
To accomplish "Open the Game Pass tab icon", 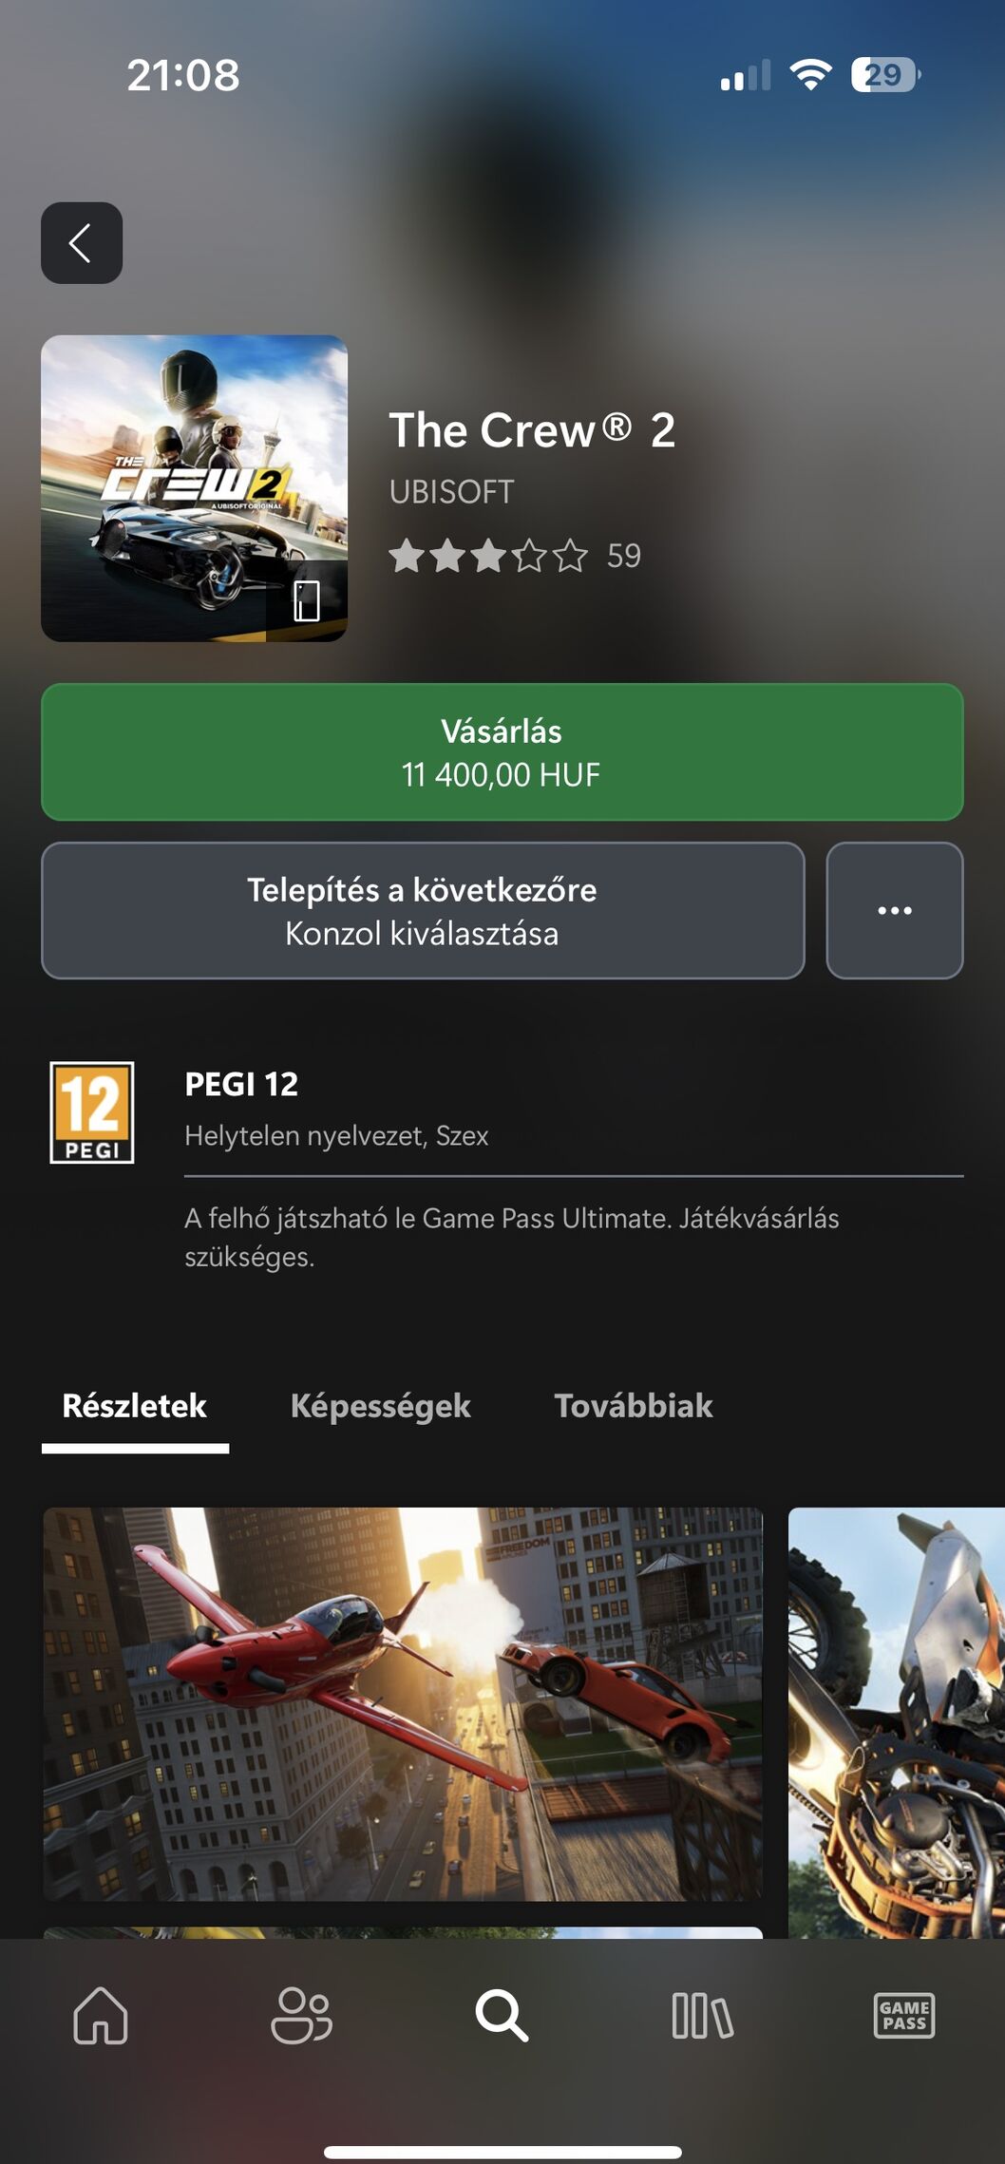I will coord(903,2015).
